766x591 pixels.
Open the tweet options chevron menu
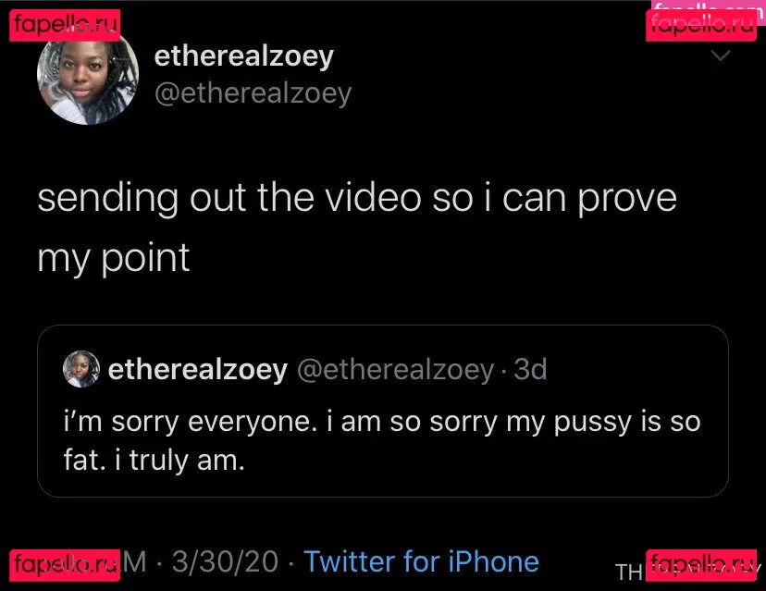click(x=720, y=57)
